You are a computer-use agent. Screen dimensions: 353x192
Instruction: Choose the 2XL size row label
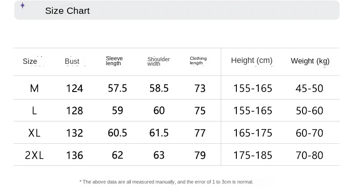pyautogui.click(x=34, y=155)
